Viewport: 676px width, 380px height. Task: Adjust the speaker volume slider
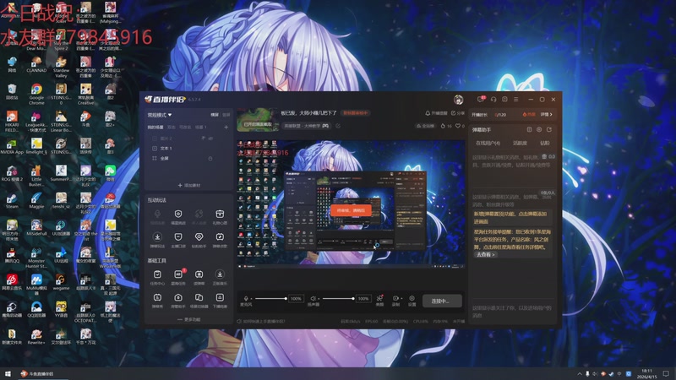point(339,299)
